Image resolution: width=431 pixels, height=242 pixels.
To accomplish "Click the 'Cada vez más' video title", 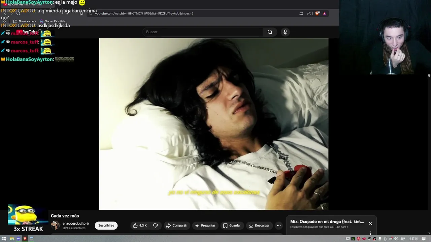I will [65, 216].
